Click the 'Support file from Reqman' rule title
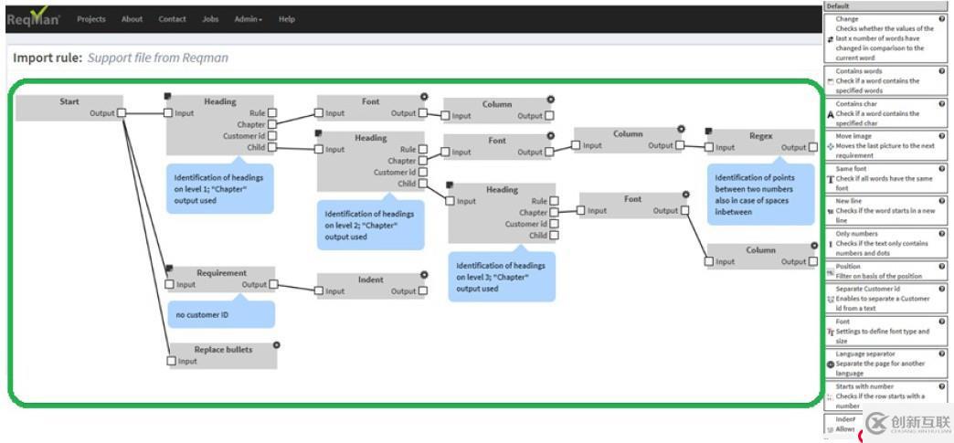Screen dimensions: 954x443 (158, 58)
